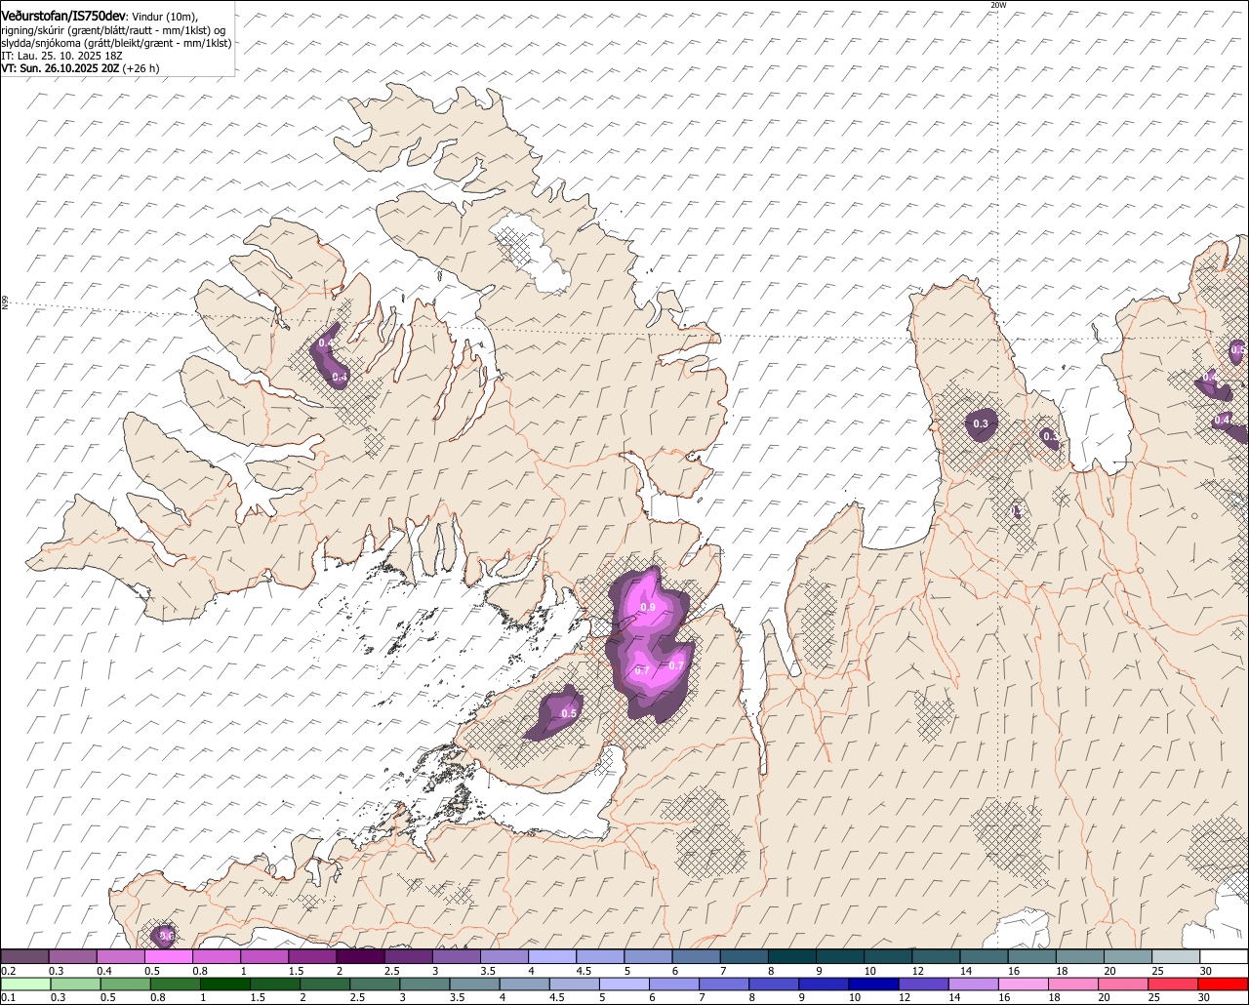Pick the lavender upper swatch starting at 4
1249x1005 pixels.
(x=552, y=957)
